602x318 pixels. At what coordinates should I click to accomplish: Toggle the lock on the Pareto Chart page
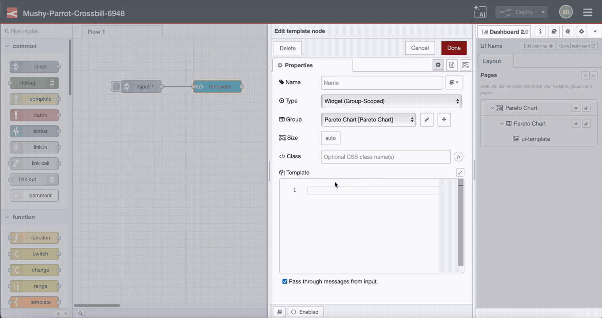(x=586, y=108)
